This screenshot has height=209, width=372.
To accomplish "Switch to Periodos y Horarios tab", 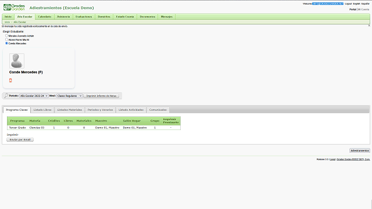I will [100, 110].
